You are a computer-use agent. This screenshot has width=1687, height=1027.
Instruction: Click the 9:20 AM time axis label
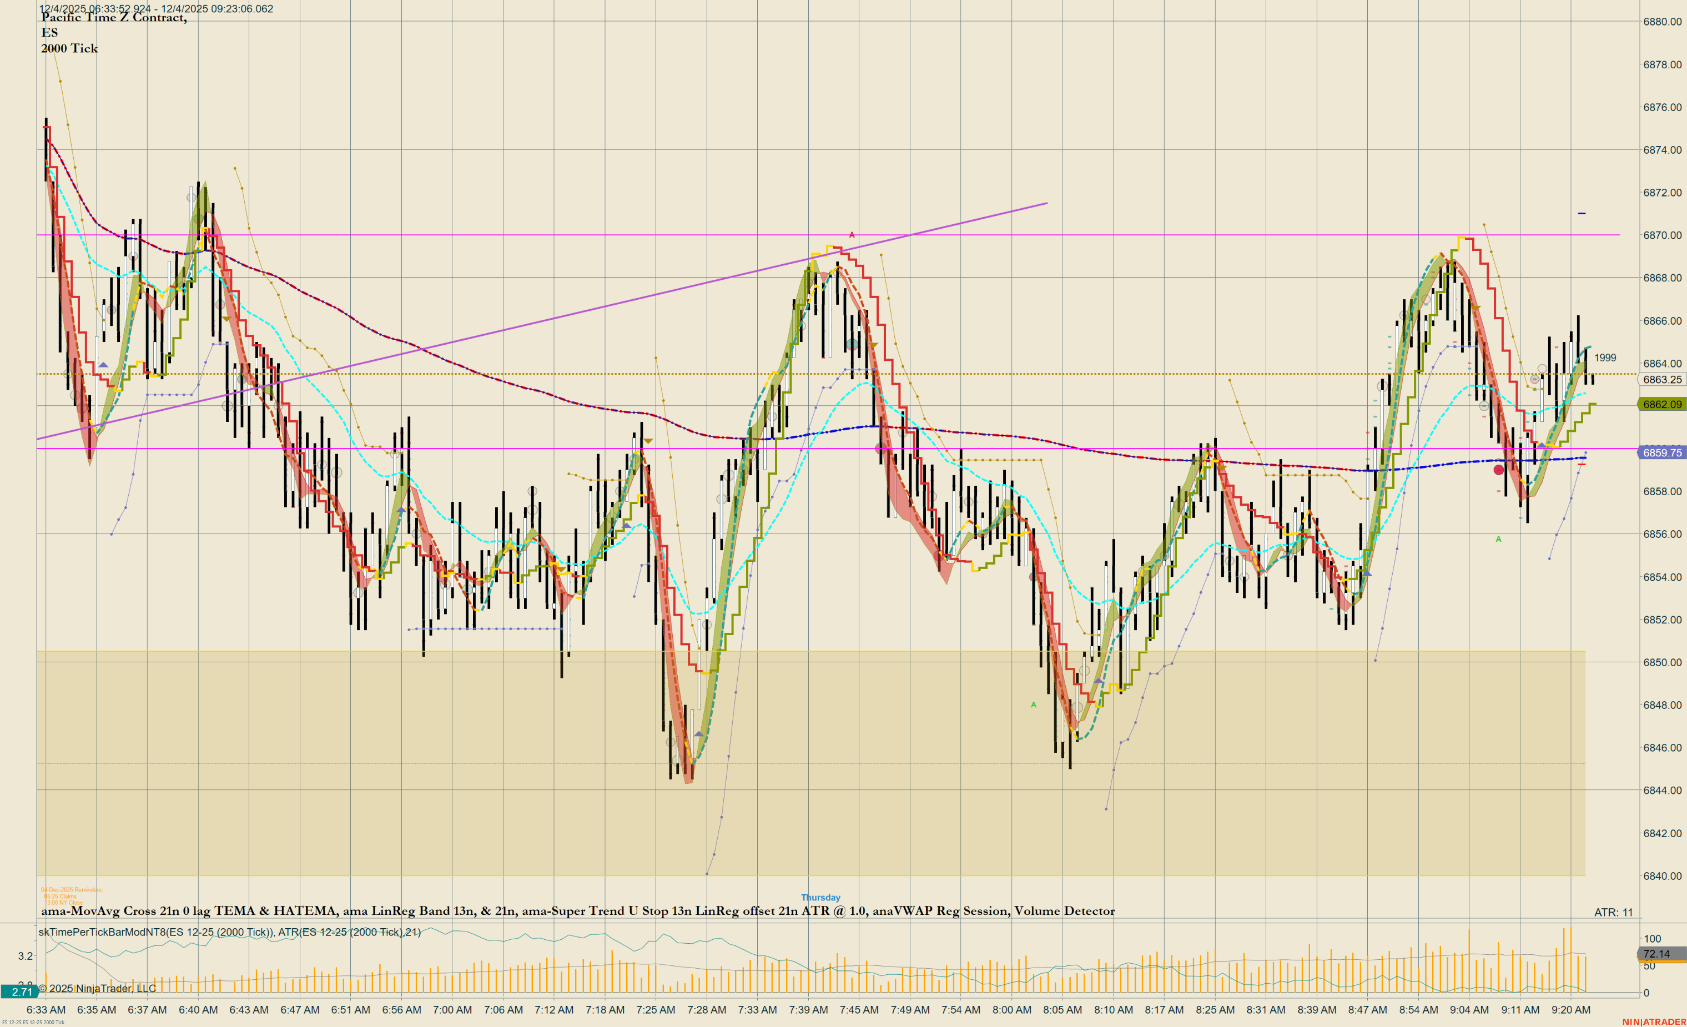click(1570, 1010)
